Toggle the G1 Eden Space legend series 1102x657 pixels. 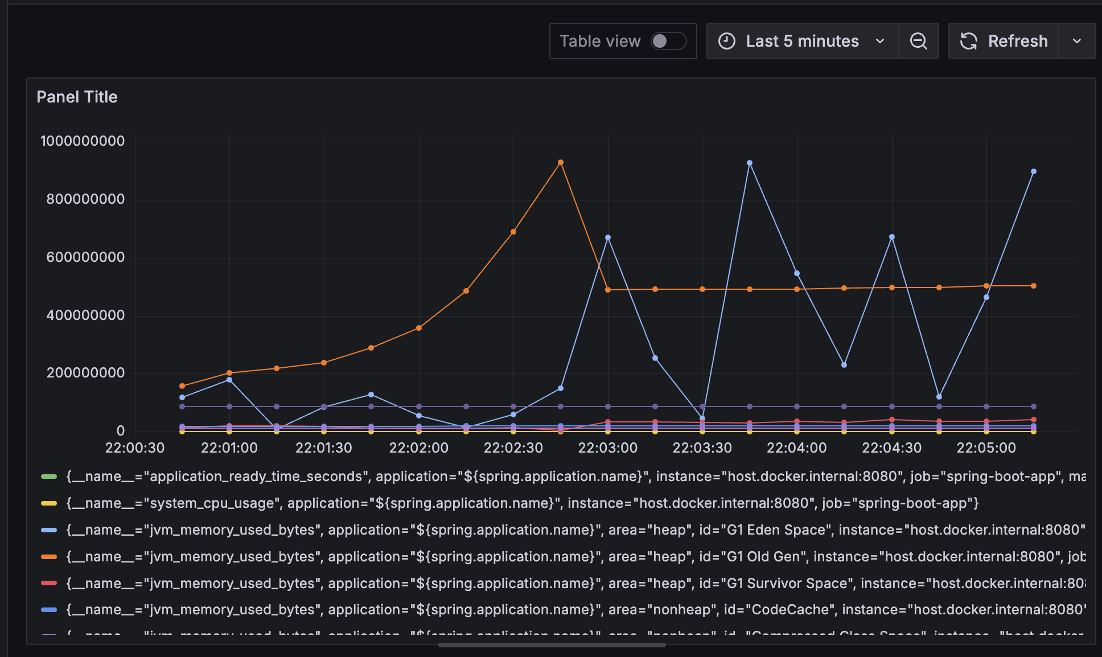point(576,530)
